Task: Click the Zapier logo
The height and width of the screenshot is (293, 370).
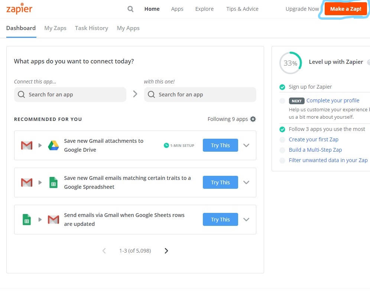Action: pos(19,9)
